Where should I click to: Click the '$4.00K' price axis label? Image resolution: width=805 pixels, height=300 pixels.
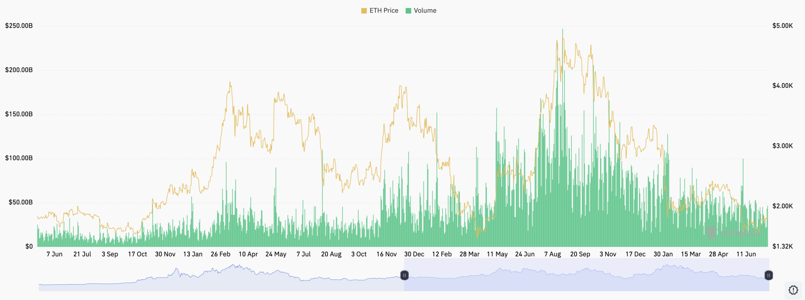pyautogui.click(x=783, y=86)
